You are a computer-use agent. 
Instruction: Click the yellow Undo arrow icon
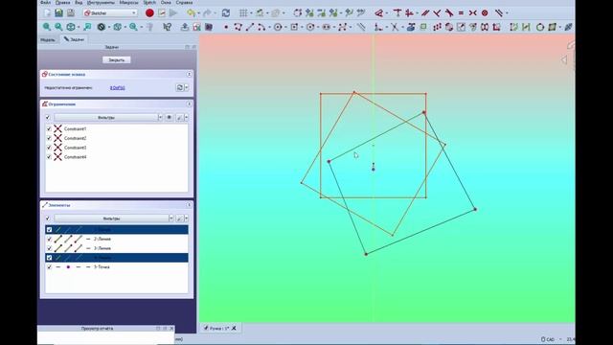click(192, 12)
